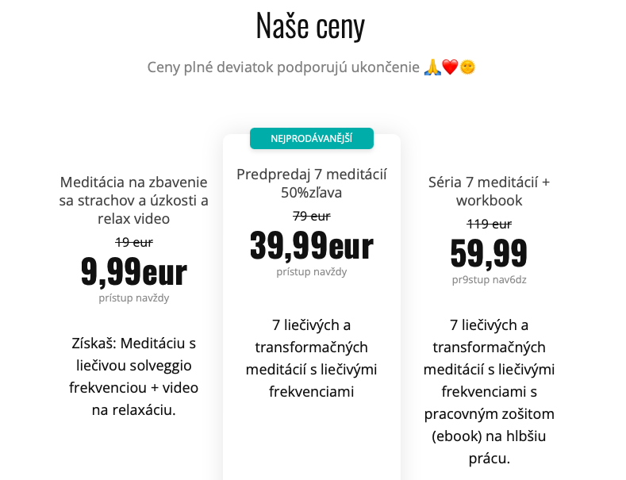Select the 9,99eur price
Image resolution: width=626 pixels, height=480 pixels.
(134, 272)
